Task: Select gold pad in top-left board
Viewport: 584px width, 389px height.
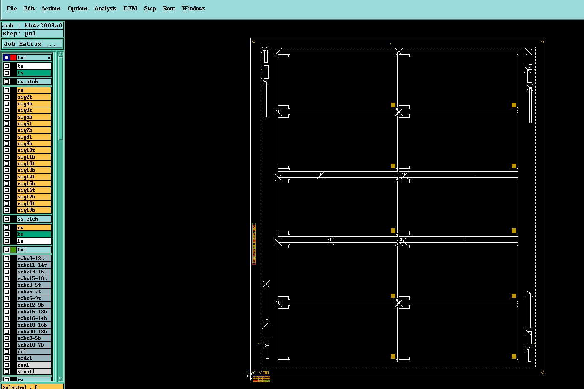Action: click(x=393, y=105)
